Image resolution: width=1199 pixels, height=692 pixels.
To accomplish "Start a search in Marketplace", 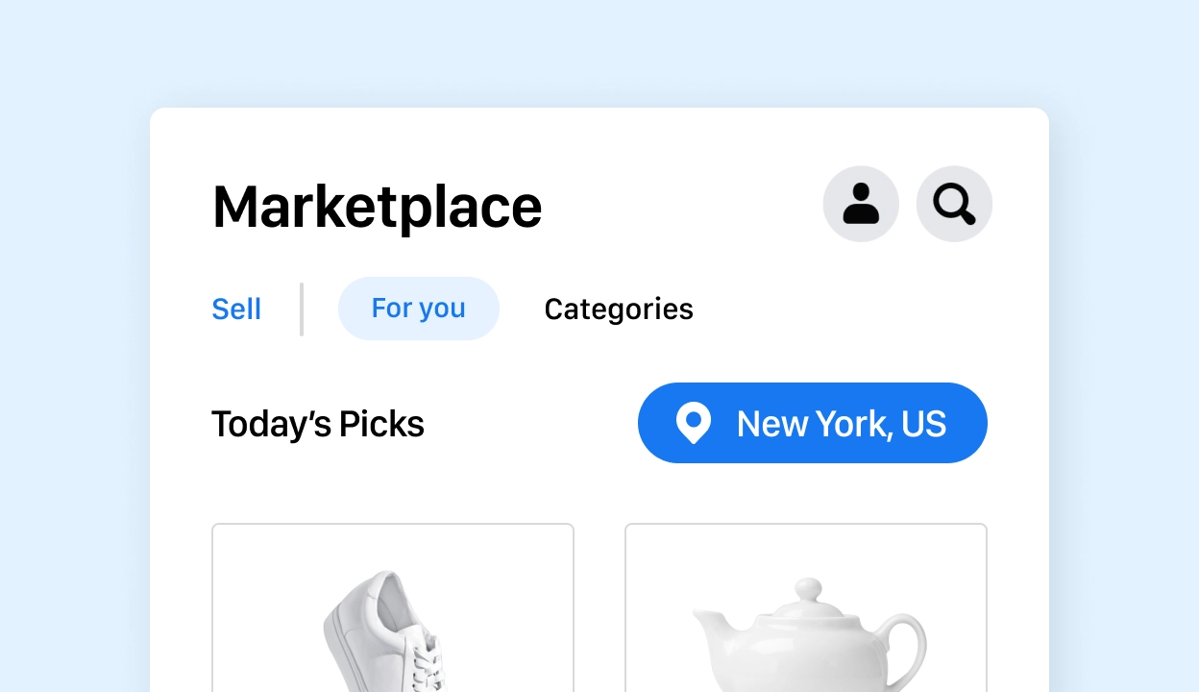I will pos(954,204).
